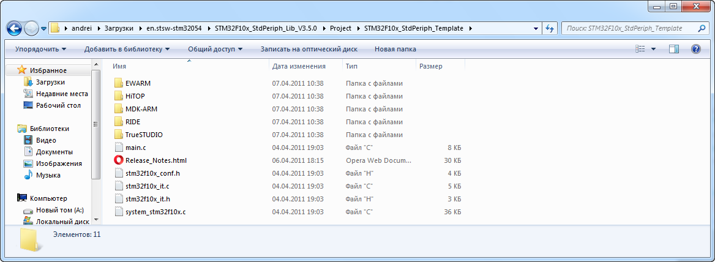Open Добавить в библиотеку menu

[x=127, y=49]
